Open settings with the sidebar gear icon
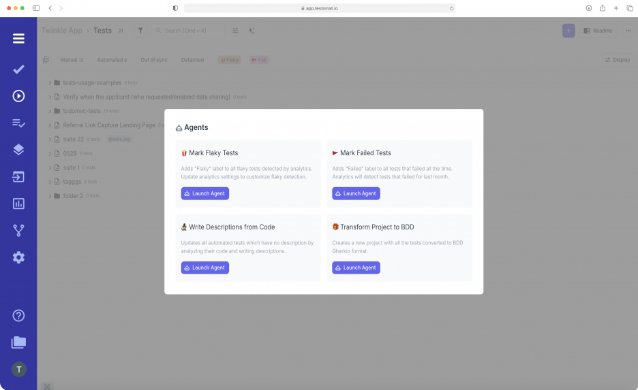638x390 pixels. 18,257
